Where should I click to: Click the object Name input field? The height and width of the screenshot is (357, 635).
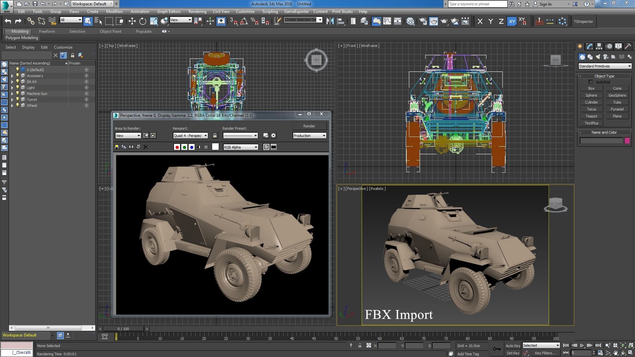point(602,141)
